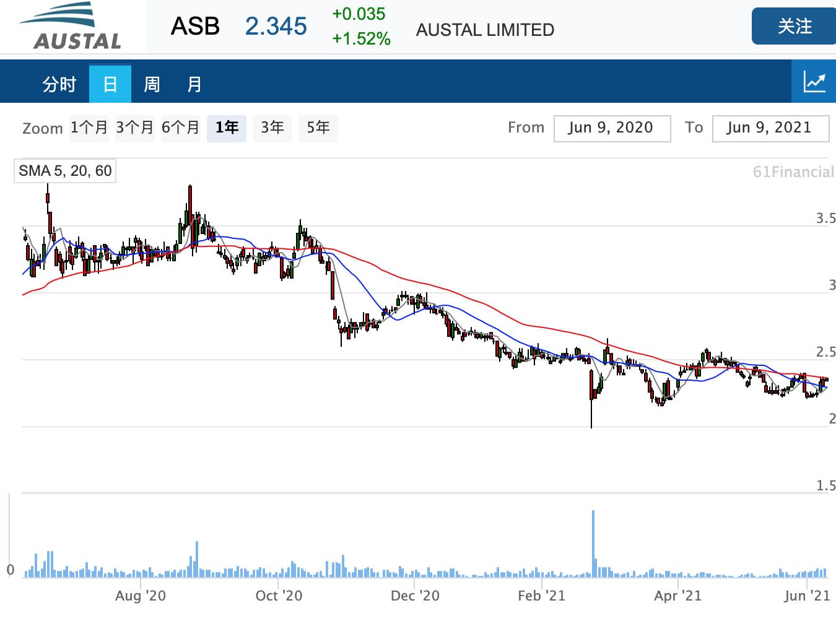
Task: Click the SMA 5, 20, 60 legend
Action: click(65, 171)
